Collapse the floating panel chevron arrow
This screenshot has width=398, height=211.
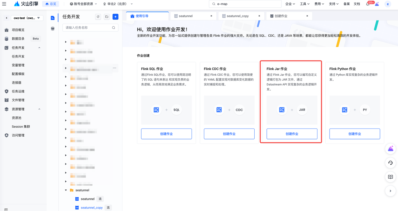[391, 191]
